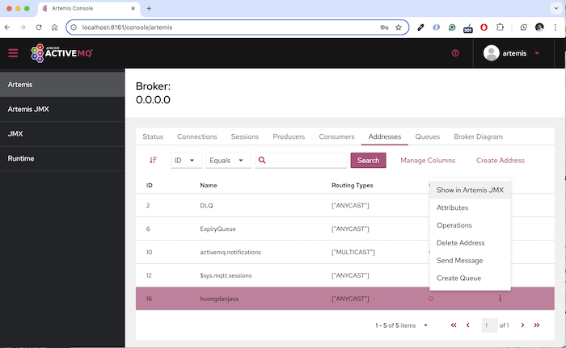Go back in browser history

point(7,27)
